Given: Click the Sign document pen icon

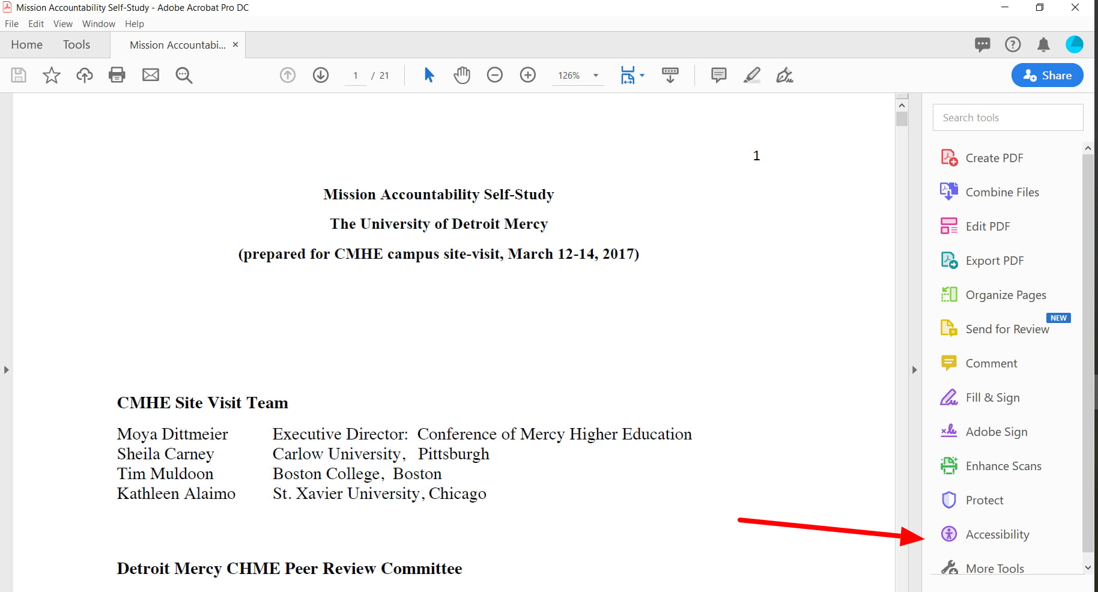Looking at the screenshot, I should tap(785, 75).
